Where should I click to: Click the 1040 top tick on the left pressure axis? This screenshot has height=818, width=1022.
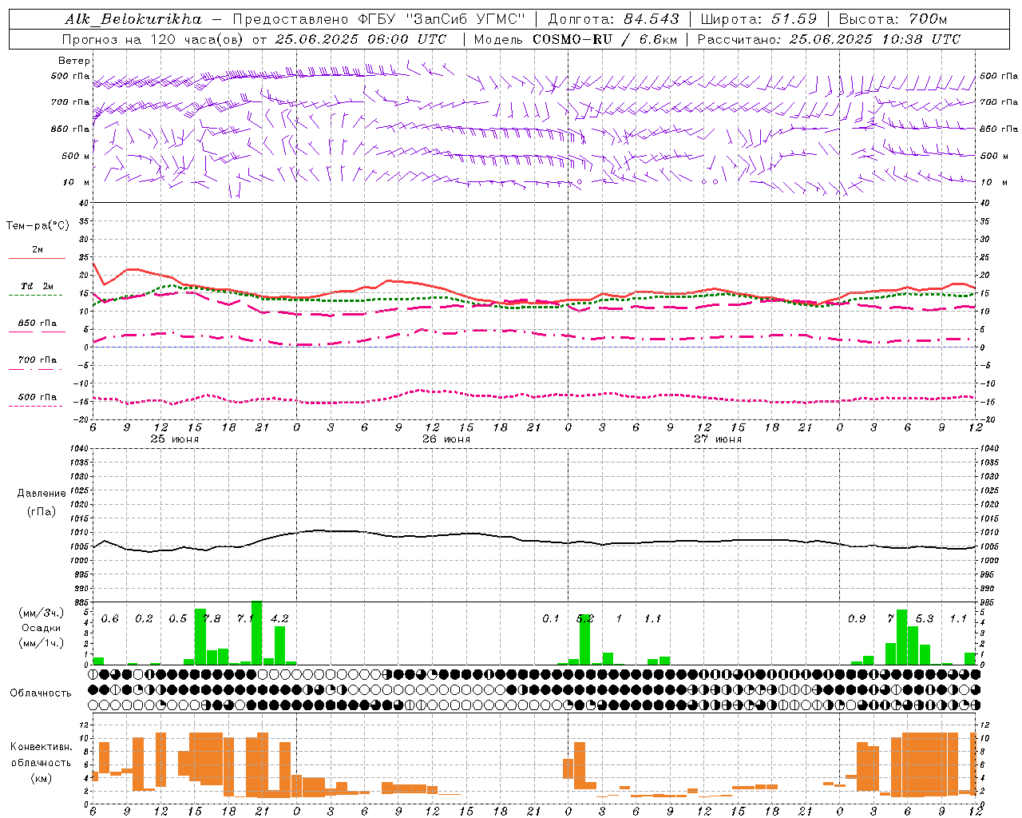(78, 449)
